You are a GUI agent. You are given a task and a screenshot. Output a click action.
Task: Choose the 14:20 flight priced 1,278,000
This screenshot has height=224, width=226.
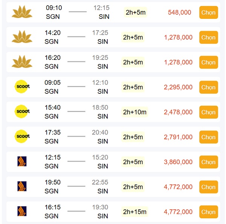(x=208, y=38)
